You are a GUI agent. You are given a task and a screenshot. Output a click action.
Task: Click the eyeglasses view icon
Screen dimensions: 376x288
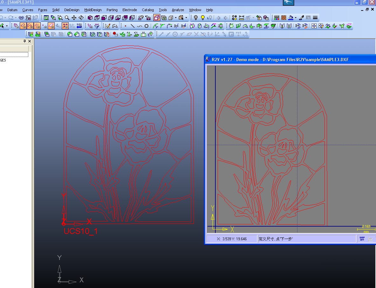21,18
